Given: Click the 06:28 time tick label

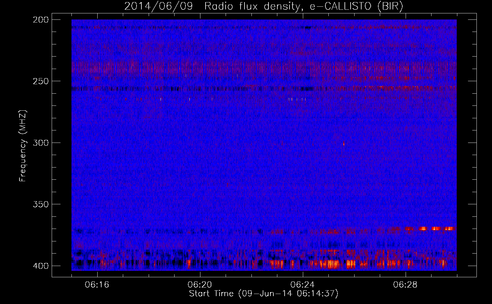Looking at the screenshot, I should click(405, 285).
